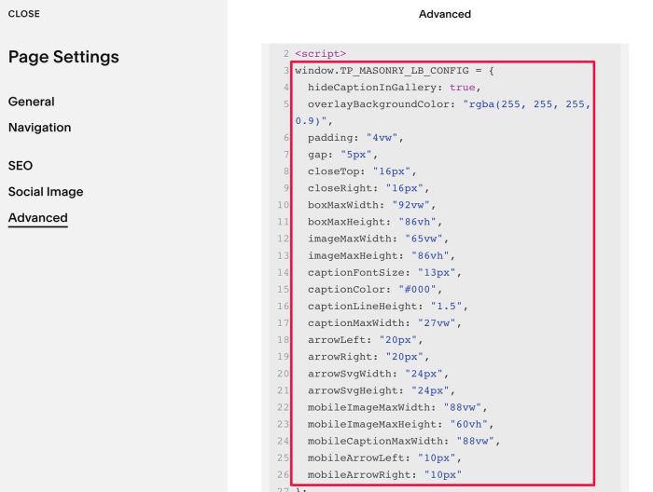Open the General settings tab

tap(31, 102)
